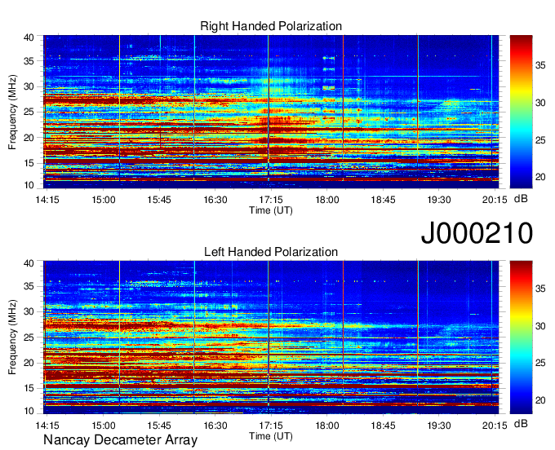Click the 35 dB label on upper color scale
Screen dimensions: 555x450
(540, 65)
